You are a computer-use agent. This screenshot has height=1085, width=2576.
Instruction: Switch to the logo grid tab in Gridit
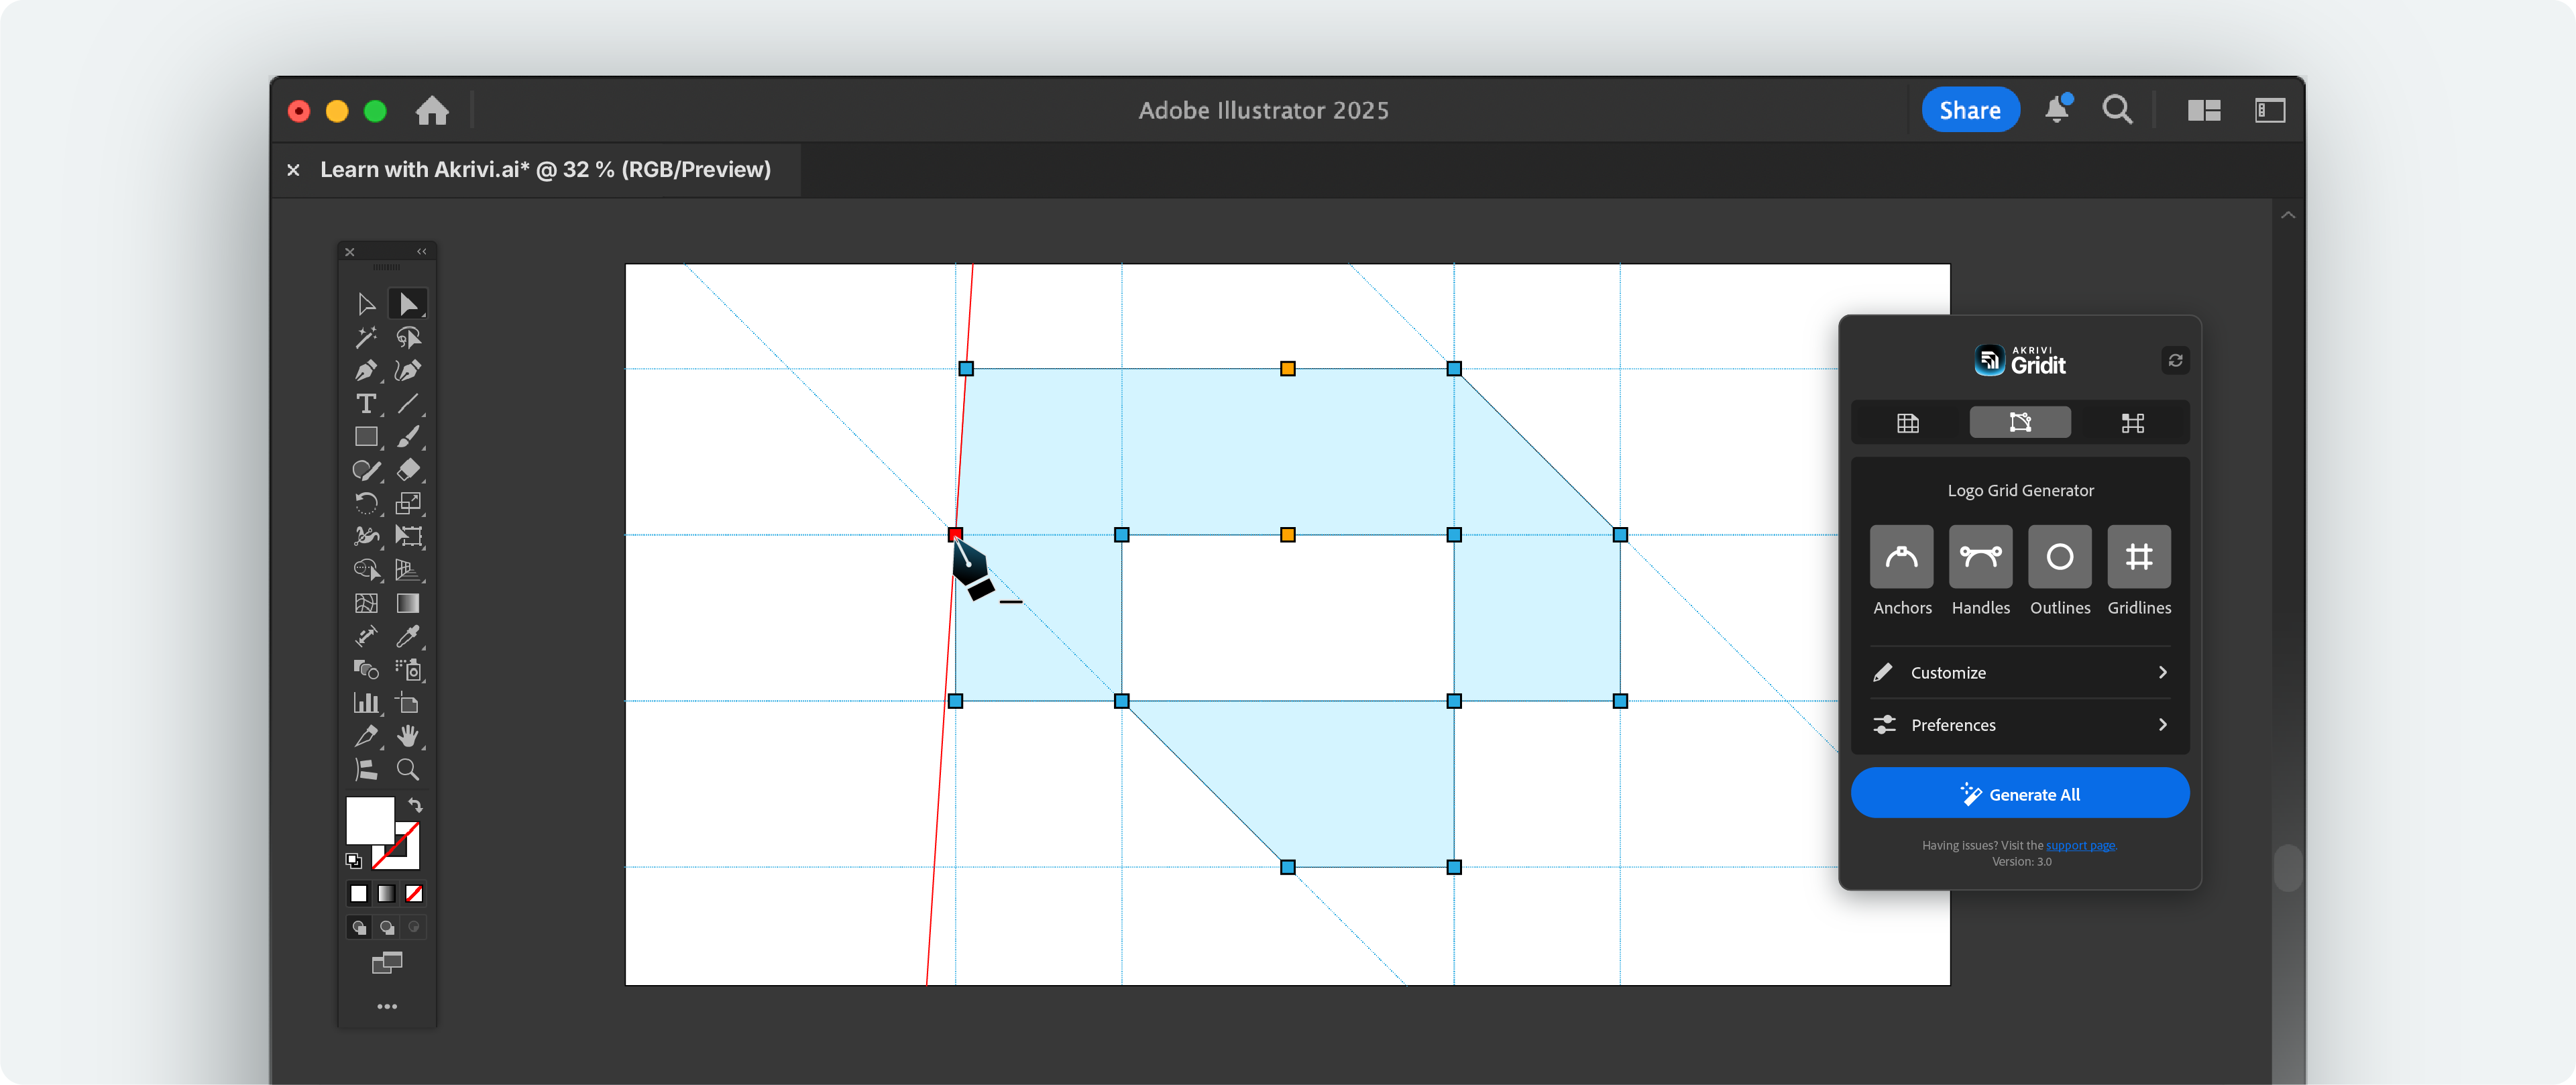pyautogui.click(x=2020, y=422)
